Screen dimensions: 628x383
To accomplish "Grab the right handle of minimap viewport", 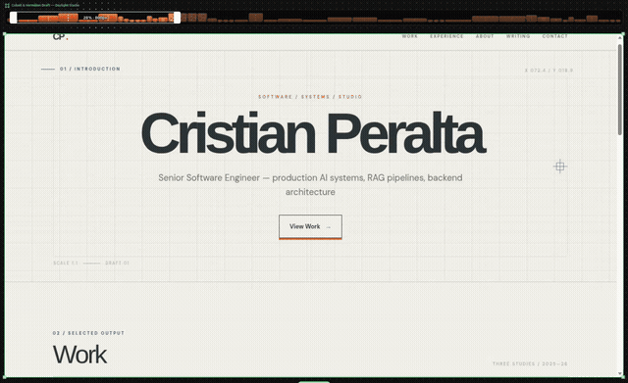I will [x=177, y=18].
